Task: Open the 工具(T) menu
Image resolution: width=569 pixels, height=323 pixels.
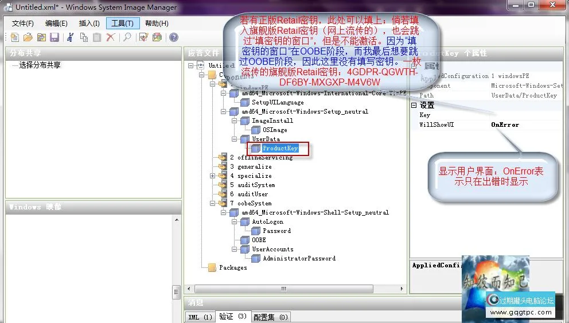Action: click(x=123, y=23)
